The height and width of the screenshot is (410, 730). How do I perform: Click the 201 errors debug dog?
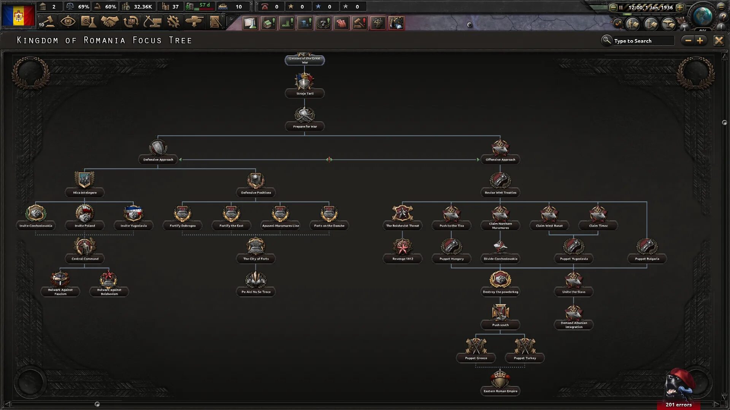coord(679,389)
